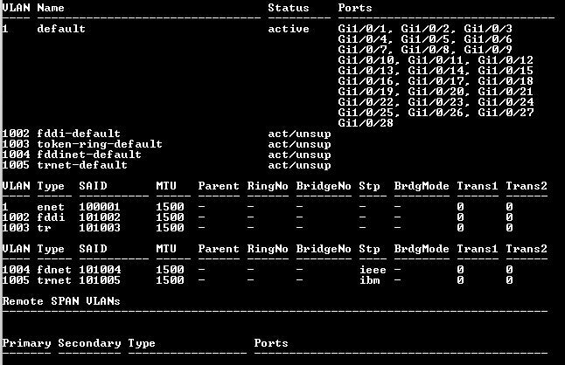Image resolution: width=565 pixels, height=365 pixels.
Task: Click the 'trnet' type of VLAN 1005
Action: [x=54, y=280]
